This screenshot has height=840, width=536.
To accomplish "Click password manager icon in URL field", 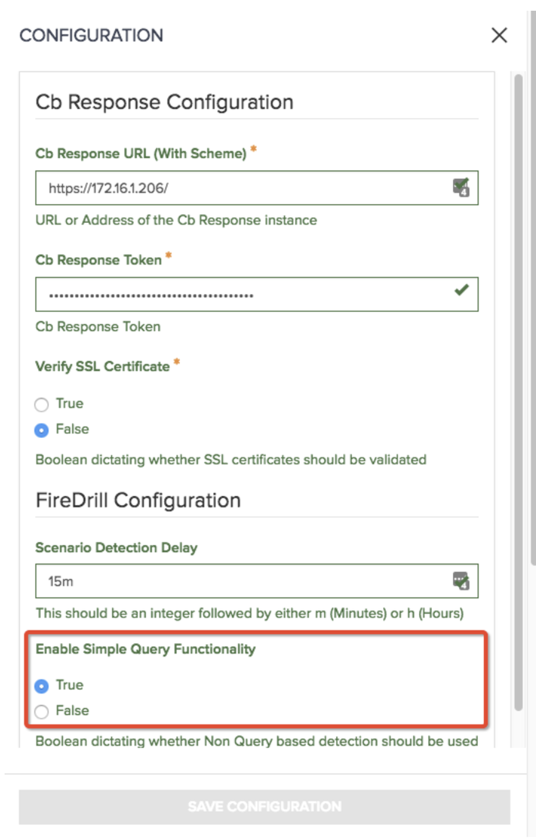I will click(x=461, y=187).
